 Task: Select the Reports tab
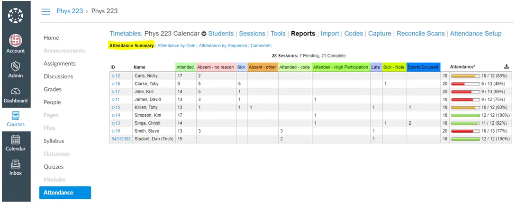coord(303,34)
